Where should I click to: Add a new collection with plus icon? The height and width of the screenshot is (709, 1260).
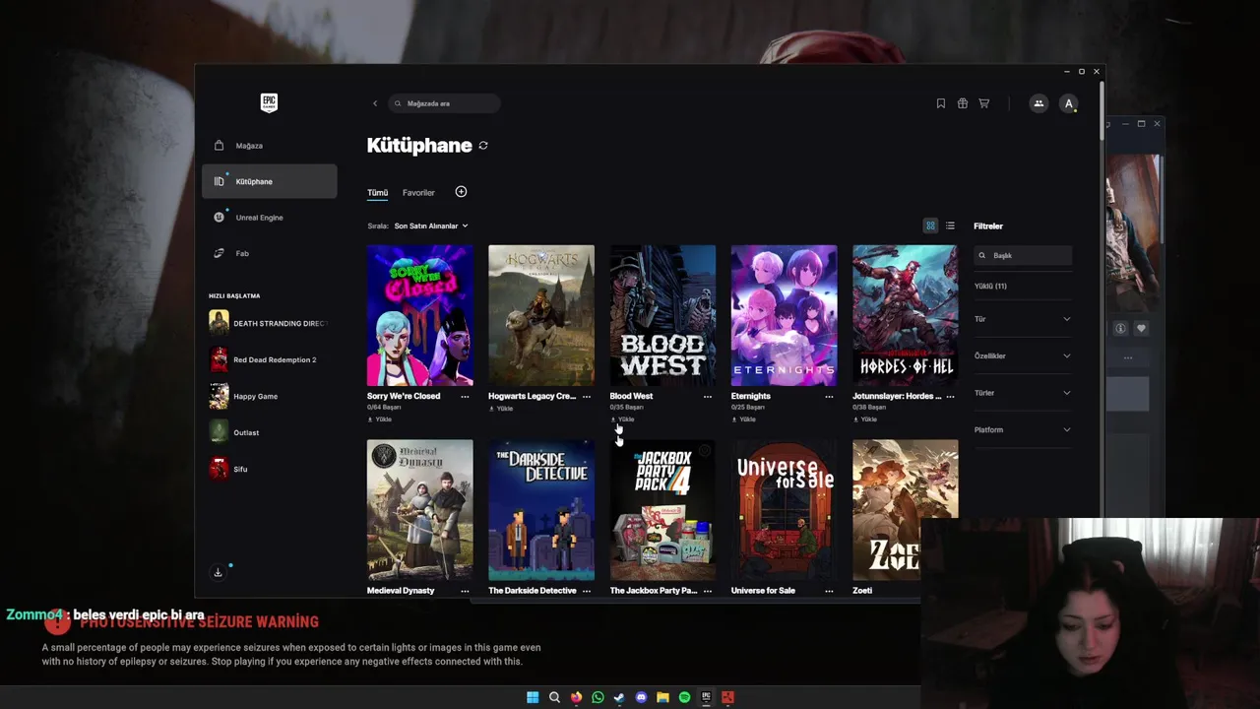pyautogui.click(x=461, y=192)
